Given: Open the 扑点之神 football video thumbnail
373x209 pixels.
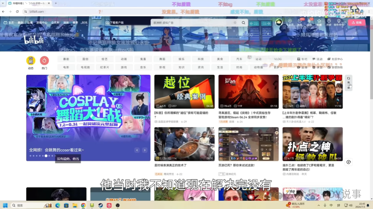Looking at the screenshot, I should coord(313,144).
